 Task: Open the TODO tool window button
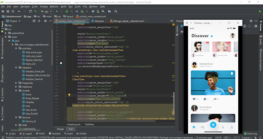pyautogui.click(x=40, y=134)
